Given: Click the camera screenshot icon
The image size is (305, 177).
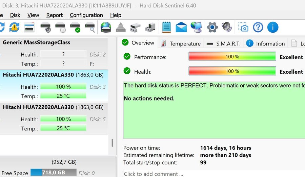Looking at the screenshot, I should pyautogui.click(x=243, y=27).
